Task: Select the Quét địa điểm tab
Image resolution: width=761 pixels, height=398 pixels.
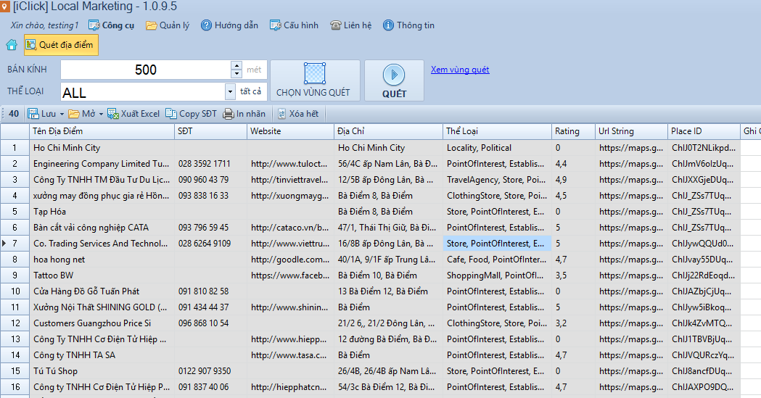Action: 61,45
